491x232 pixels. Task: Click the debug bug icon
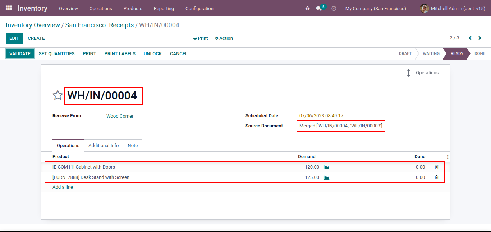click(x=307, y=8)
